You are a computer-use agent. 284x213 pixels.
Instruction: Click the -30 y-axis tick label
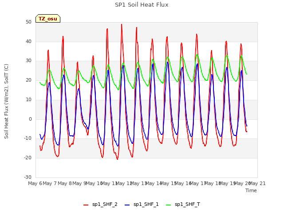tap(28, 177)
